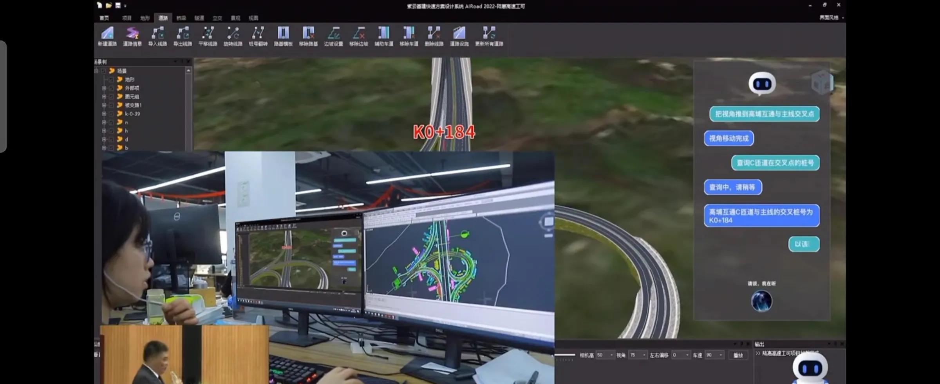Expand the 外部项 tree node
The image size is (940, 384).
click(x=104, y=88)
